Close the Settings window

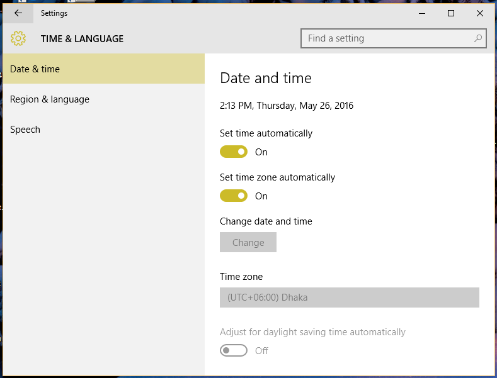click(x=479, y=13)
